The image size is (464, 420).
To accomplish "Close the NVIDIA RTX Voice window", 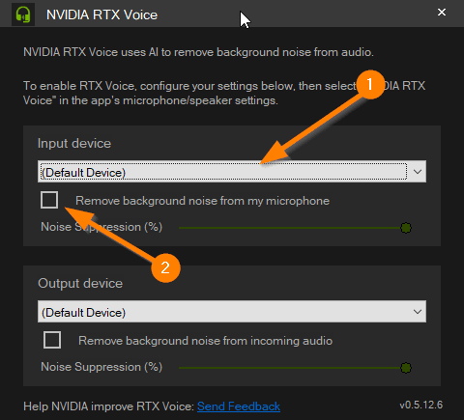I will click(x=442, y=13).
